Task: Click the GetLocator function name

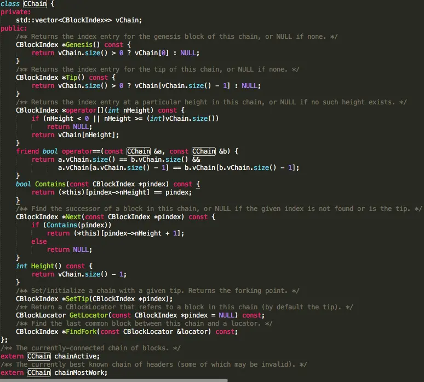Action: click(x=89, y=315)
